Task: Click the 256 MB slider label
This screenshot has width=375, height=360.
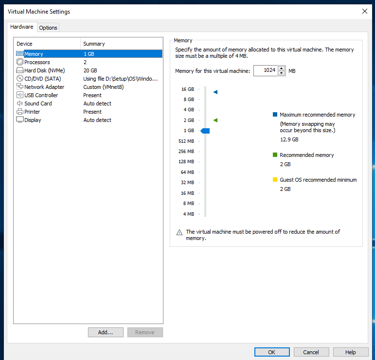Action: point(186,151)
